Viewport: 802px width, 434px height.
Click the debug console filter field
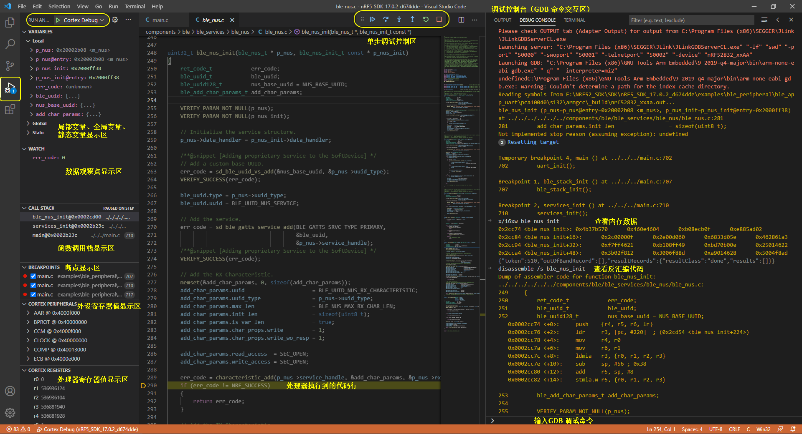pyautogui.click(x=691, y=20)
